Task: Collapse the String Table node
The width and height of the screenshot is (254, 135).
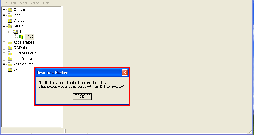Action: pyautogui.click(x=4, y=26)
